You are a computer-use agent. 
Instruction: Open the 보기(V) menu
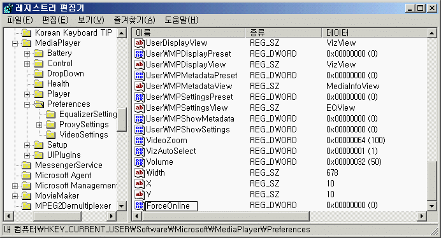tap(91, 20)
